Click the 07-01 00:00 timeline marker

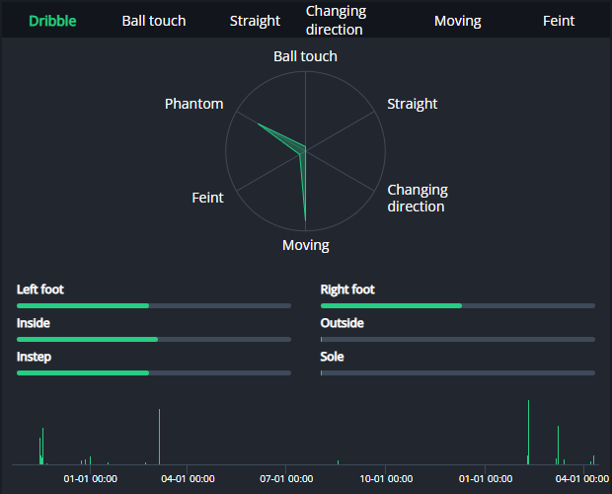point(286,479)
